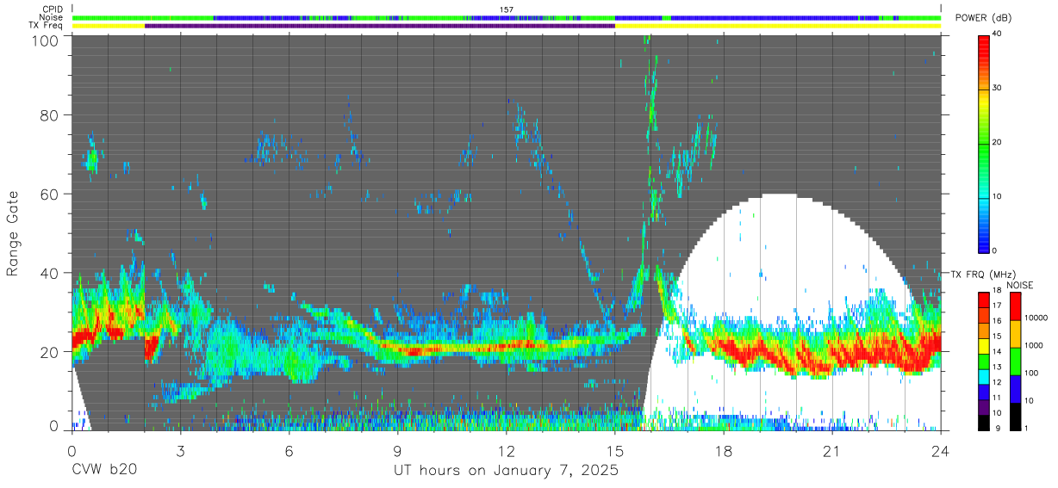Click the 1000 label on noise scale

click(1034, 345)
